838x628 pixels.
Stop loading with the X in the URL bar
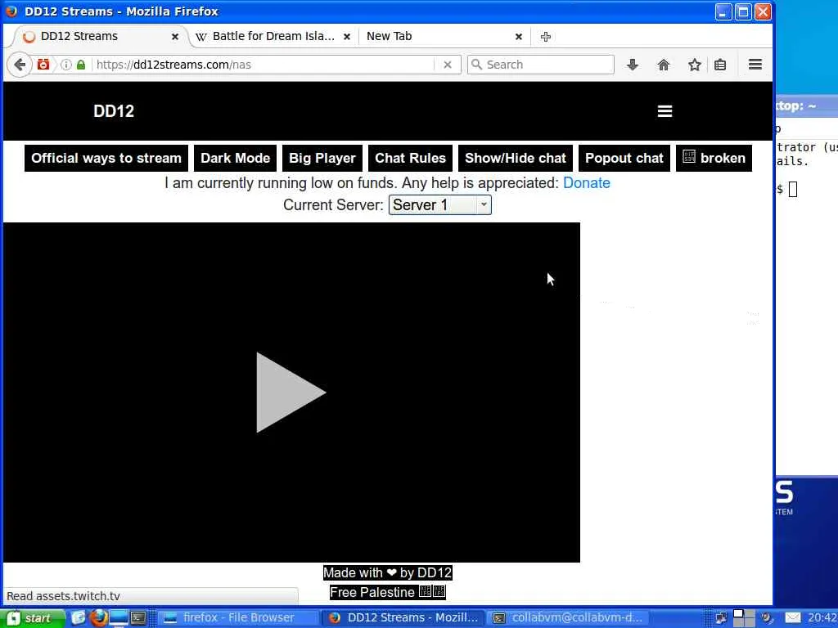[x=448, y=65]
